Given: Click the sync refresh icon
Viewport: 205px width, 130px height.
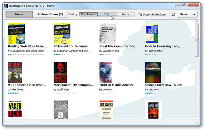Looking at the screenshot, I should 173,14.
